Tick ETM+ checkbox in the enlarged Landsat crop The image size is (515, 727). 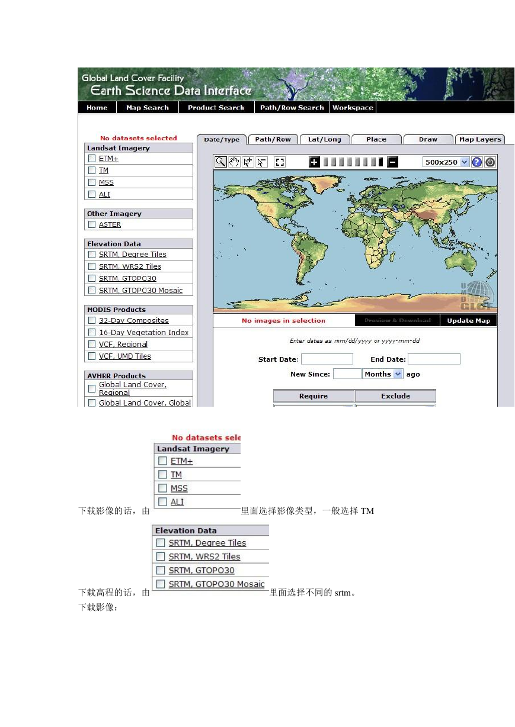(162, 461)
